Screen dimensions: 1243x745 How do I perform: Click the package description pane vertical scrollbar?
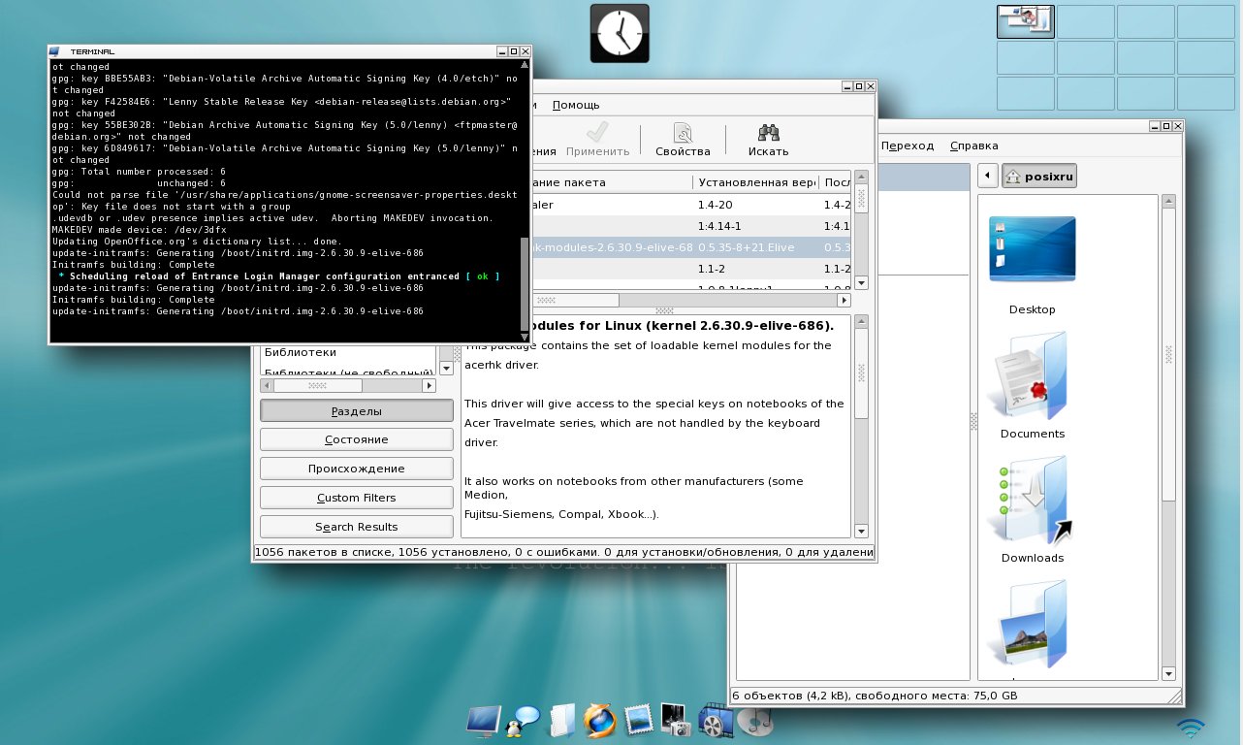pyautogui.click(x=861, y=427)
